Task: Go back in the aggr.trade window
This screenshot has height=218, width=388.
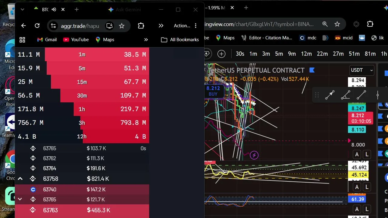Action: (x=24, y=26)
